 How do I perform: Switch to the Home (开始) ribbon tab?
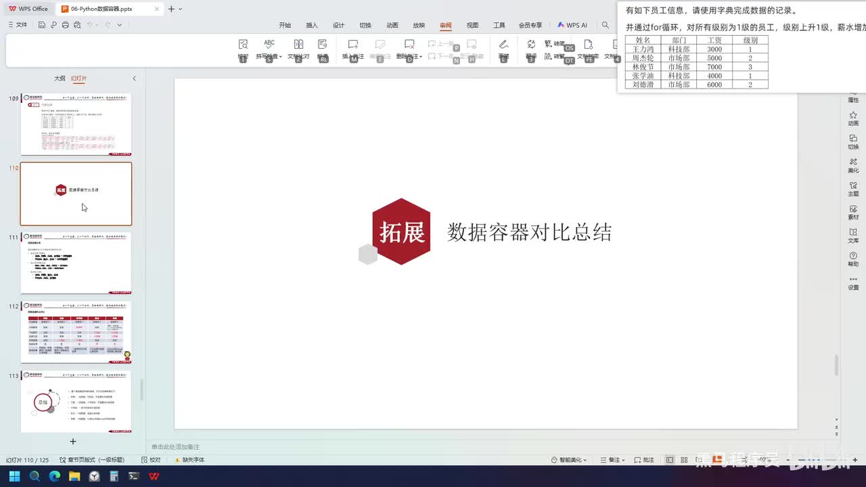pos(285,25)
